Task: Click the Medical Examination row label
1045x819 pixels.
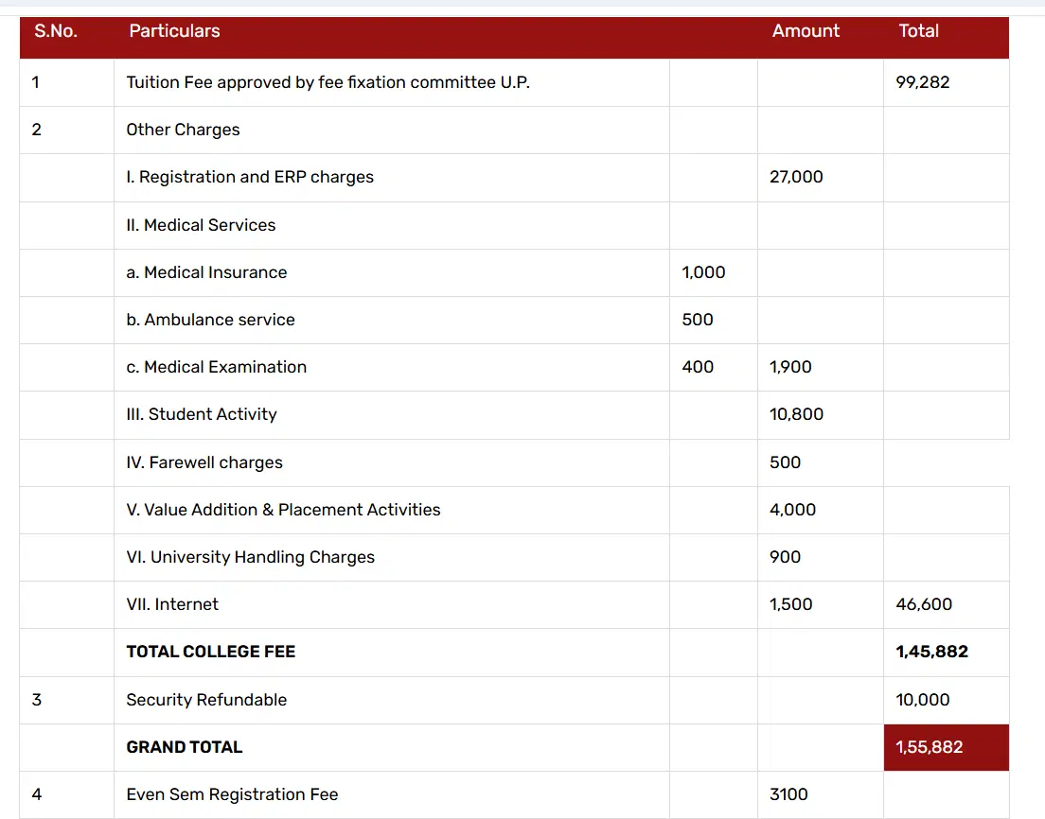Action: 216,367
